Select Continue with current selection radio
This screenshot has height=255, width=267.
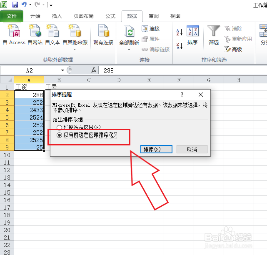point(59,135)
